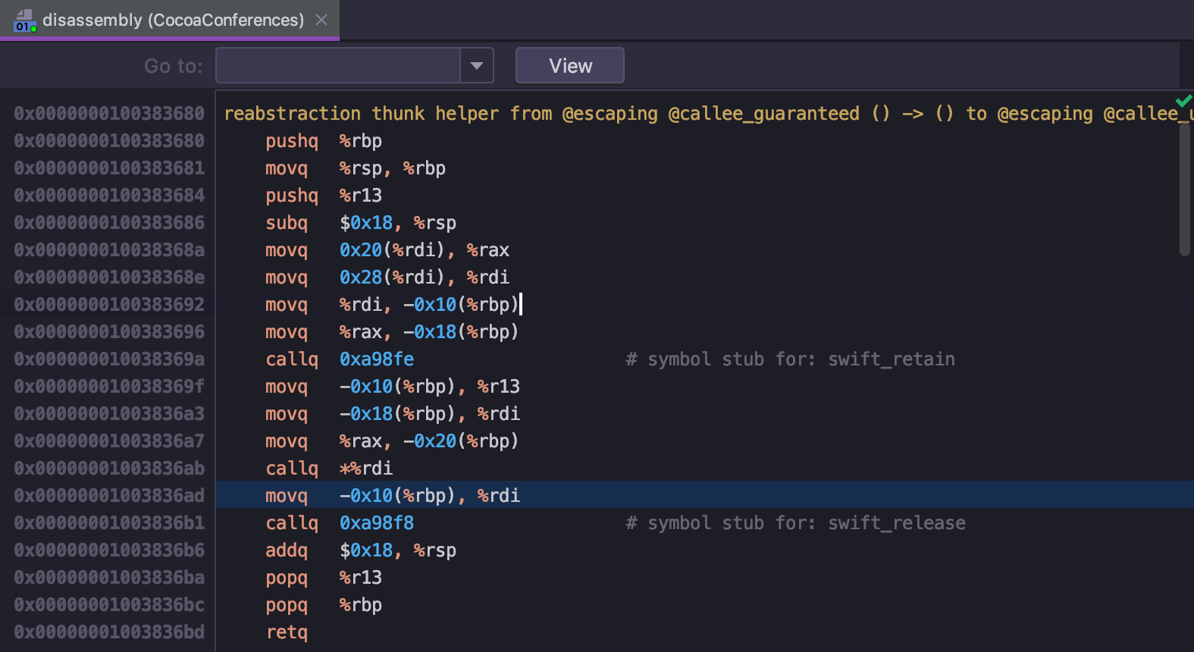Screen dimensions: 1194x652
Task: Click address 0x0000000100383686
Action: tap(109, 223)
